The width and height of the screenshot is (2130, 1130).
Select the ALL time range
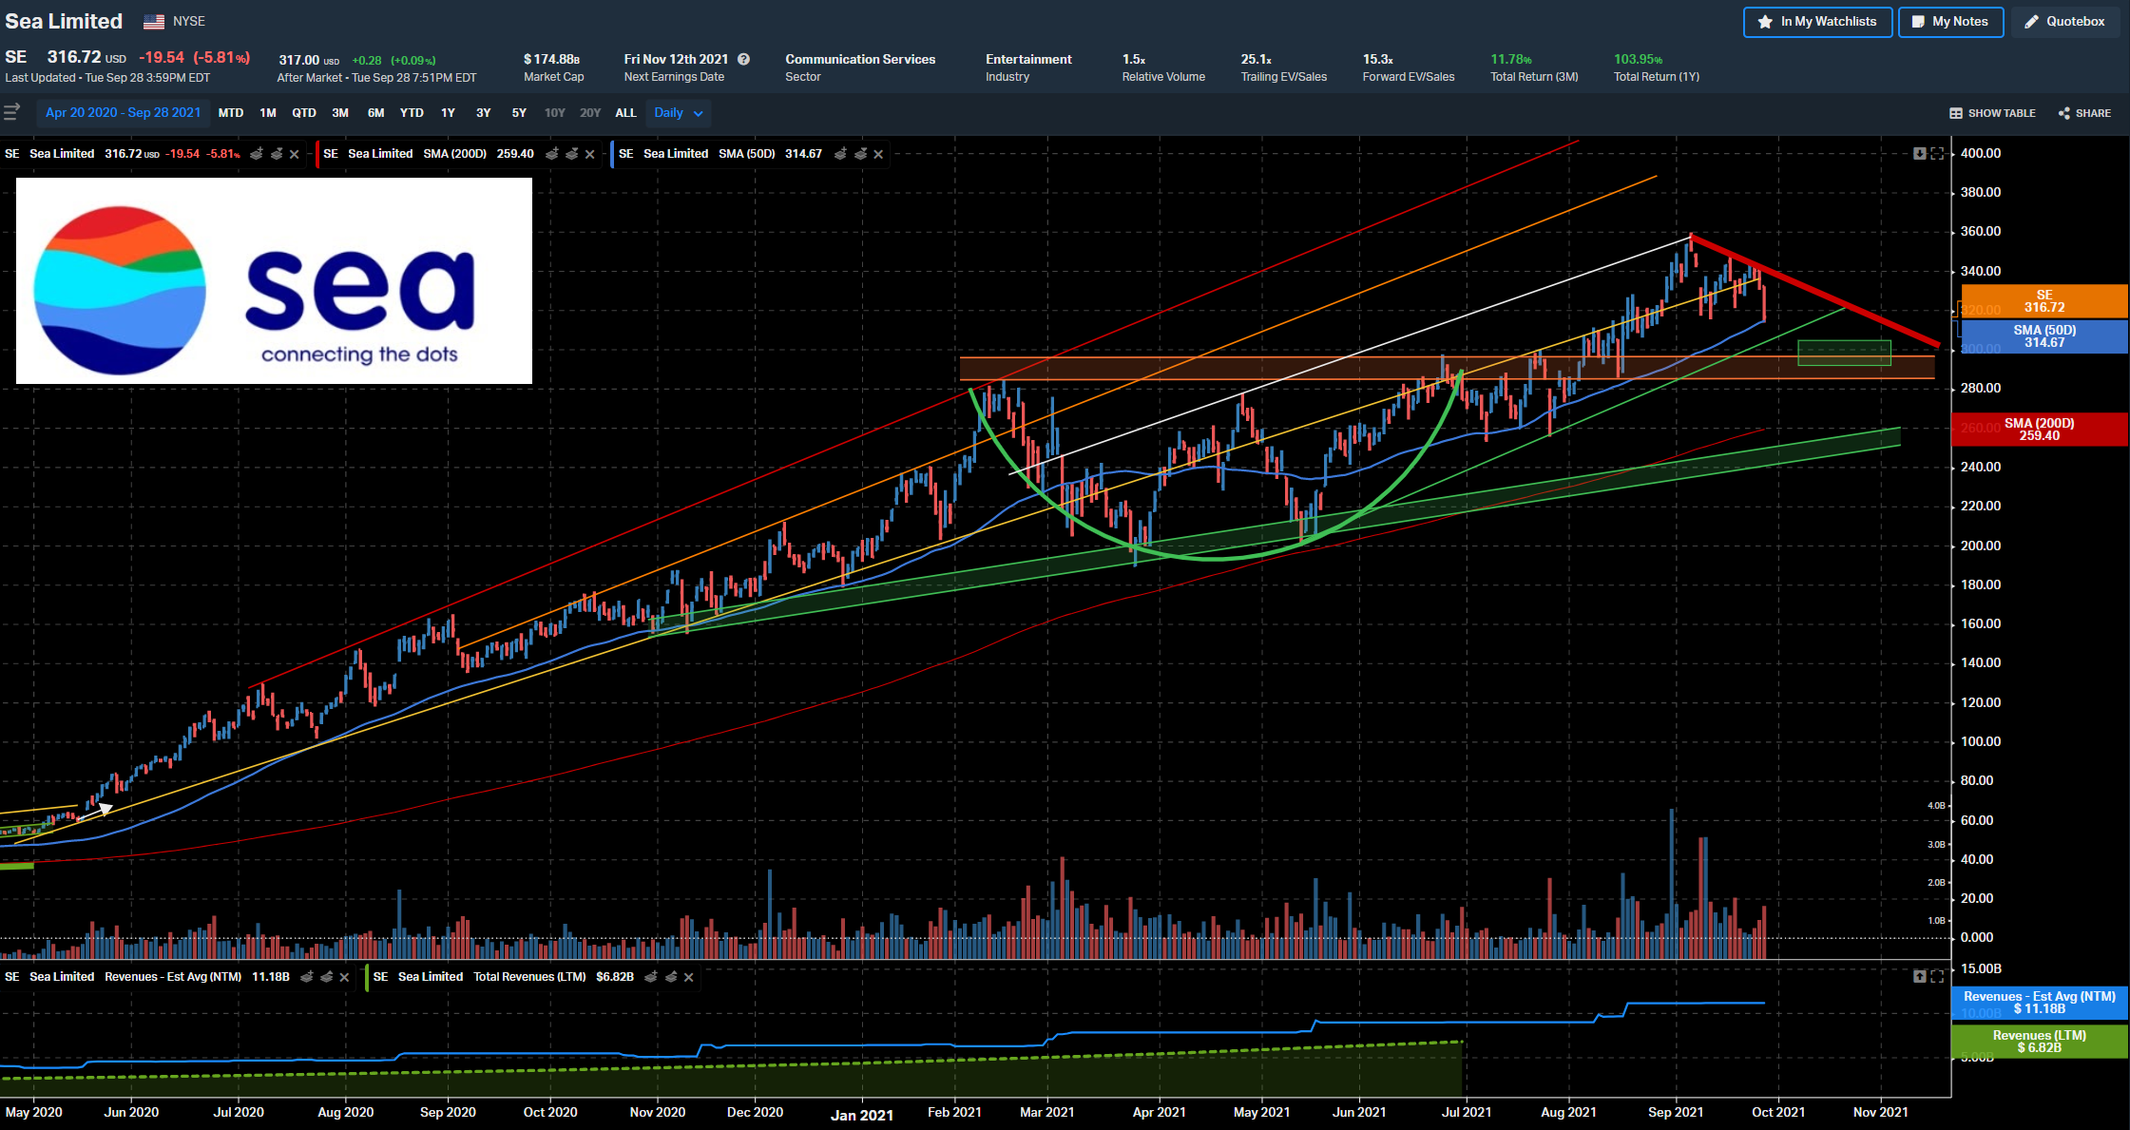(625, 113)
